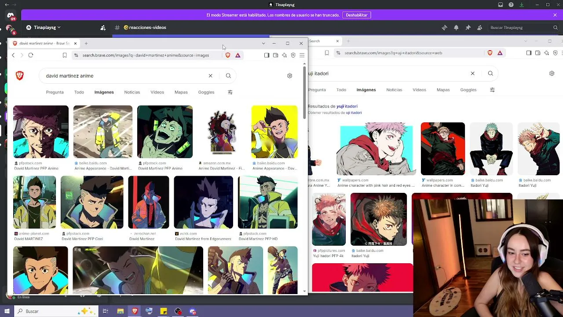Open Sticky Notes from the taskbar

[163, 311]
